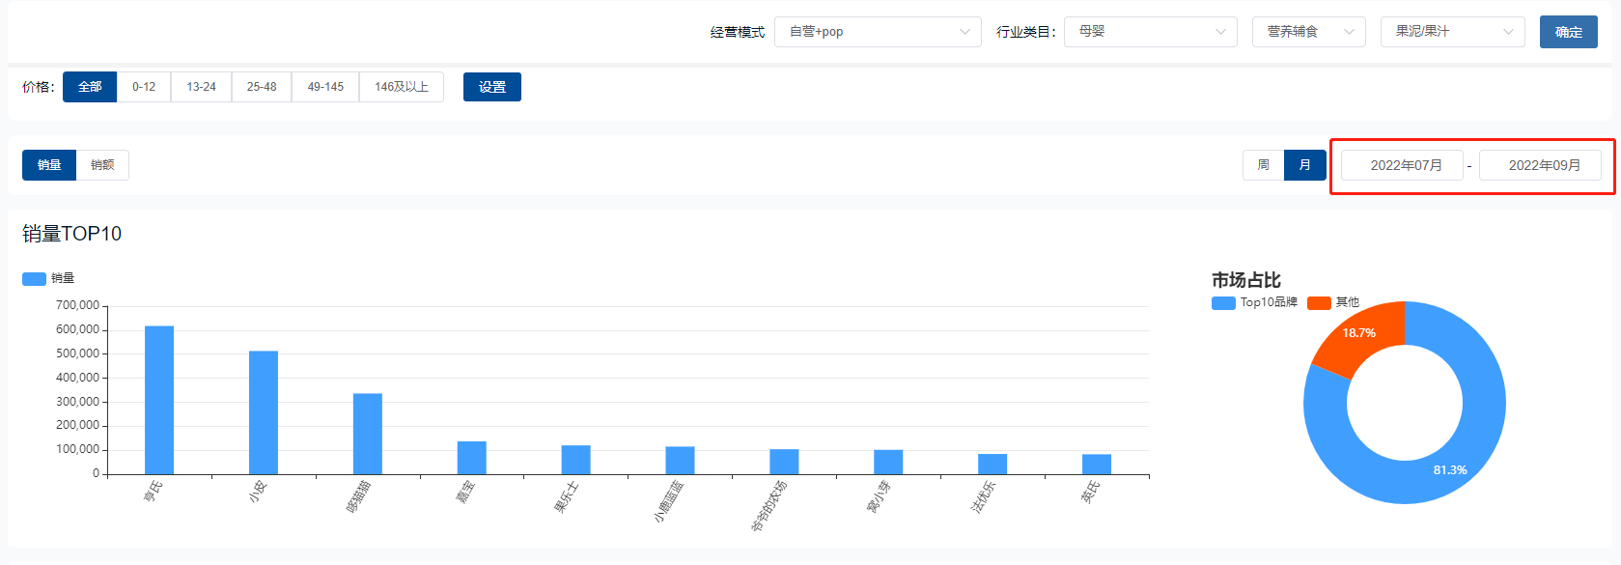This screenshot has width=1621, height=565.
Task: Click the 市场占比 chart title
Action: (x=1246, y=280)
